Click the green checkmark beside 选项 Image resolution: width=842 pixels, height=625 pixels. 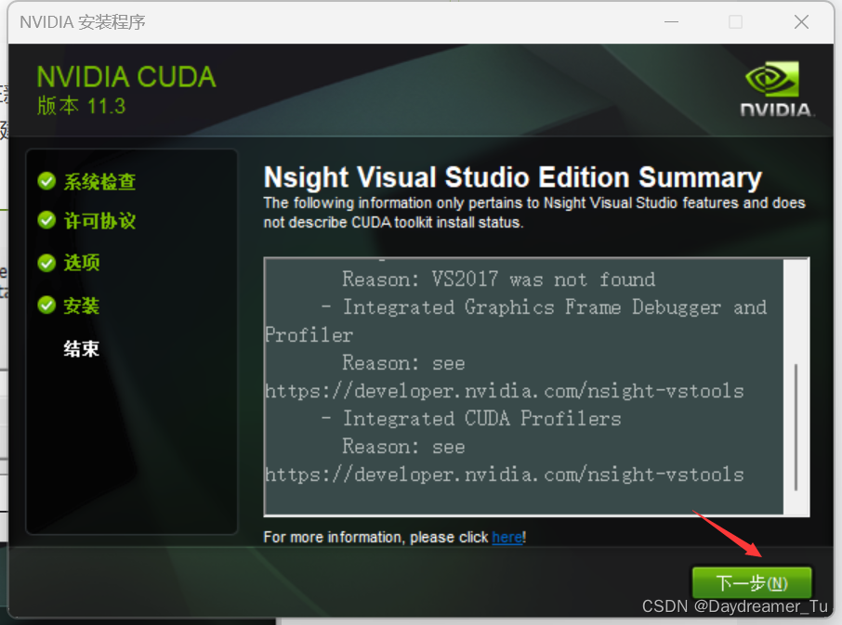tap(46, 263)
